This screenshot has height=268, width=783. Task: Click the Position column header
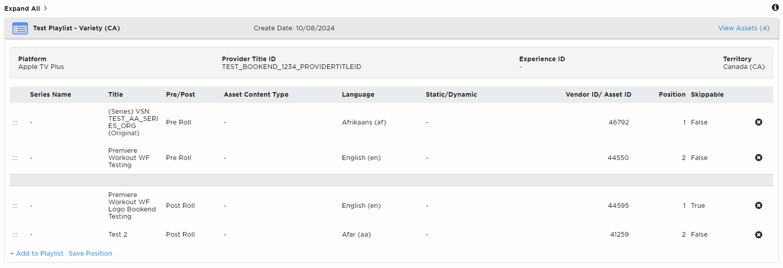[x=672, y=95]
